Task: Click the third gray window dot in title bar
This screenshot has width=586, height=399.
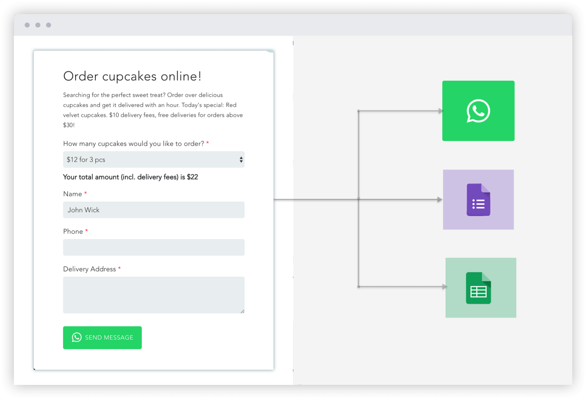Action: coord(49,25)
